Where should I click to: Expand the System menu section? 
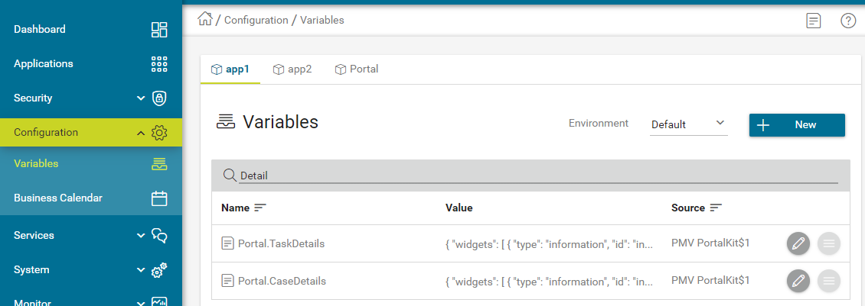click(x=141, y=269)
